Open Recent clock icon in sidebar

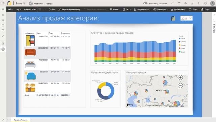[3, 25]
